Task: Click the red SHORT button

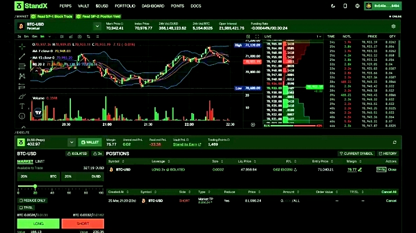Action: 83,224
